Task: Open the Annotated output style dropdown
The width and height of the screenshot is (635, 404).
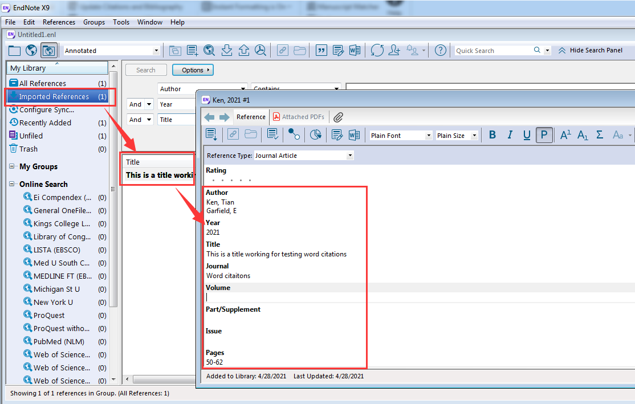Action: coord(112,51)
